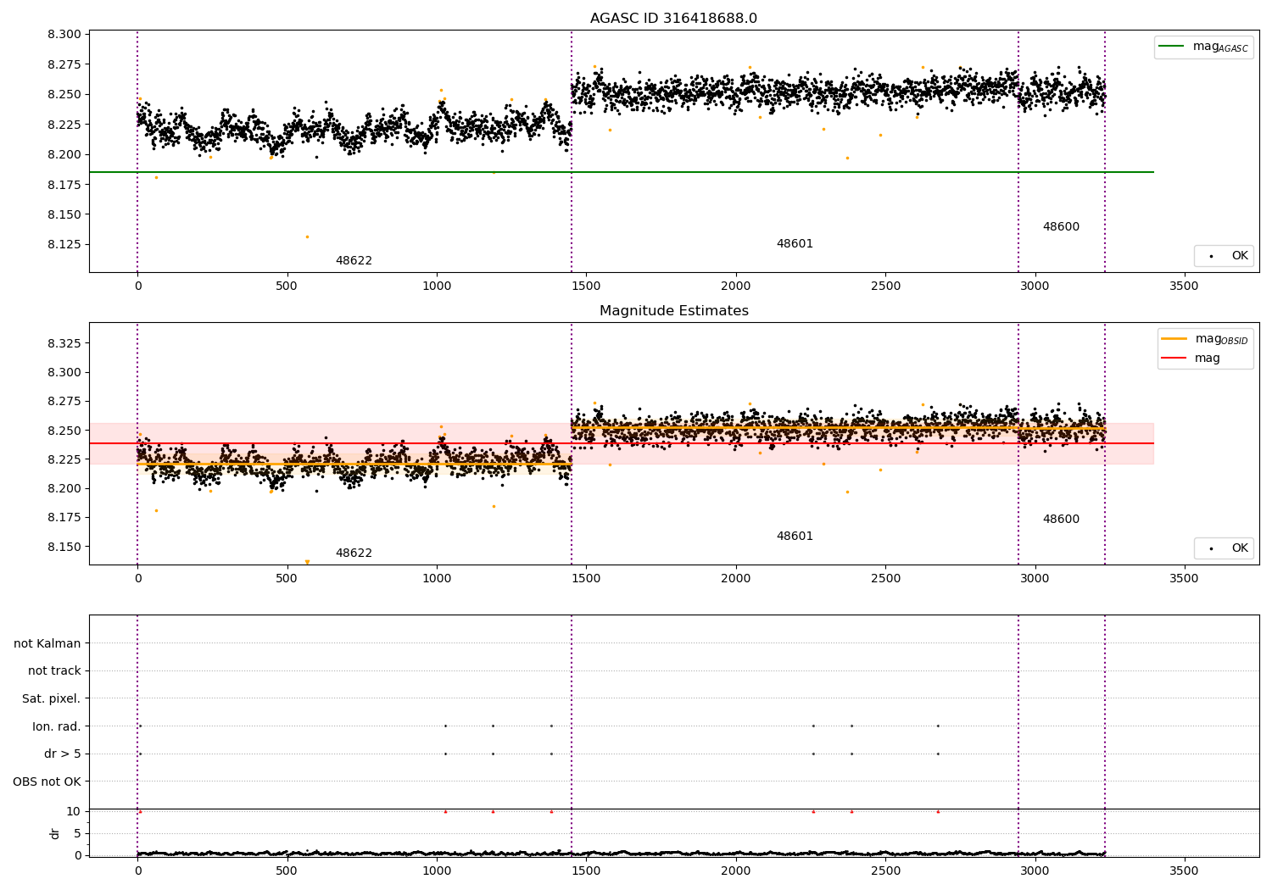Viewport: 1272px width, 890px height.
Task: Click the mag AGASC legend entry in top plot
Action: [1203, 47]
